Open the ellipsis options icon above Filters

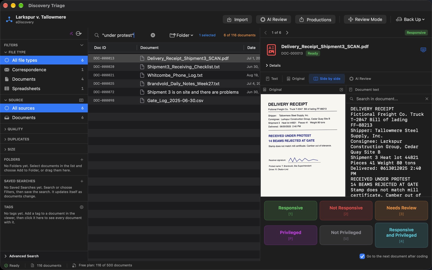coord(79,33)
